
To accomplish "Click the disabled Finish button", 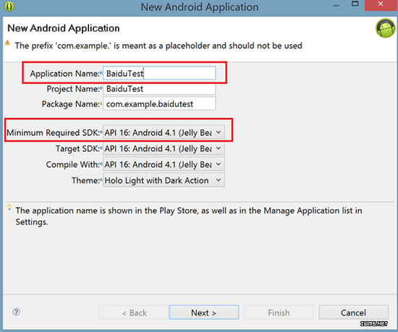I will [x=279, y=312].
